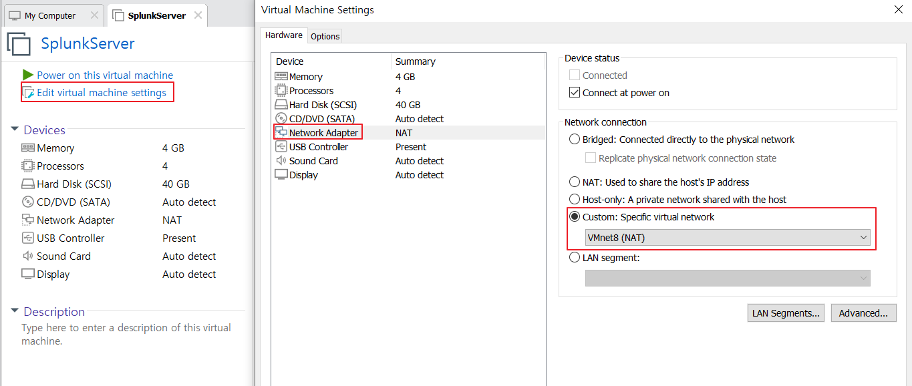Toggle Replicate physical network connection state checkbox

(x=590, y=158)
